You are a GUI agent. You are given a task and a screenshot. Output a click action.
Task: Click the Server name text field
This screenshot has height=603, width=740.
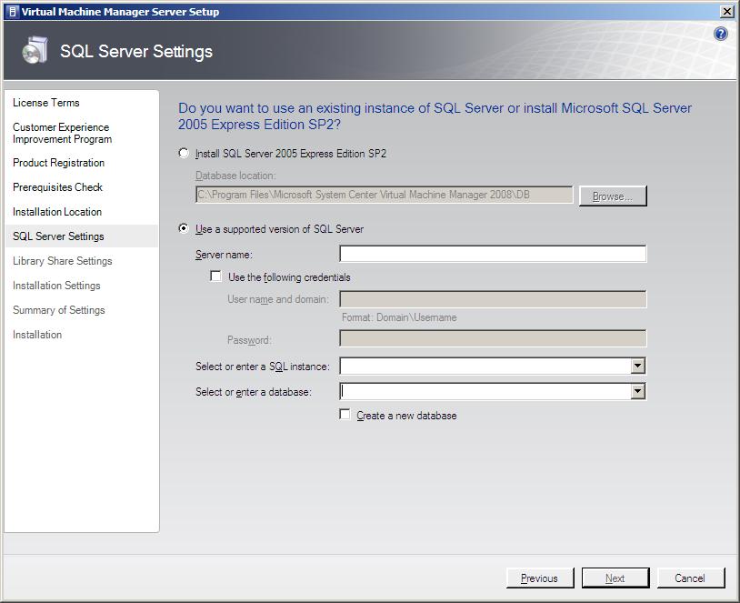(493, 254)
